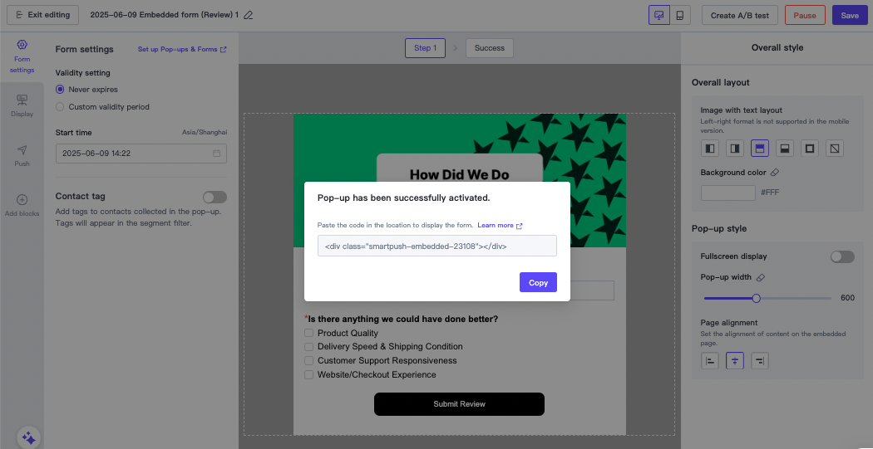Viewport: 873px width, 449px height.
Task: Click the pencil icon to rename form
Action: [x=249, y=16]
